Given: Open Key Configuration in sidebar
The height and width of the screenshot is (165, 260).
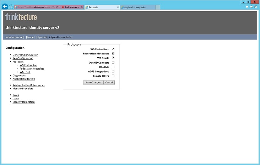Looking at the screenshot, I should 23,58.
